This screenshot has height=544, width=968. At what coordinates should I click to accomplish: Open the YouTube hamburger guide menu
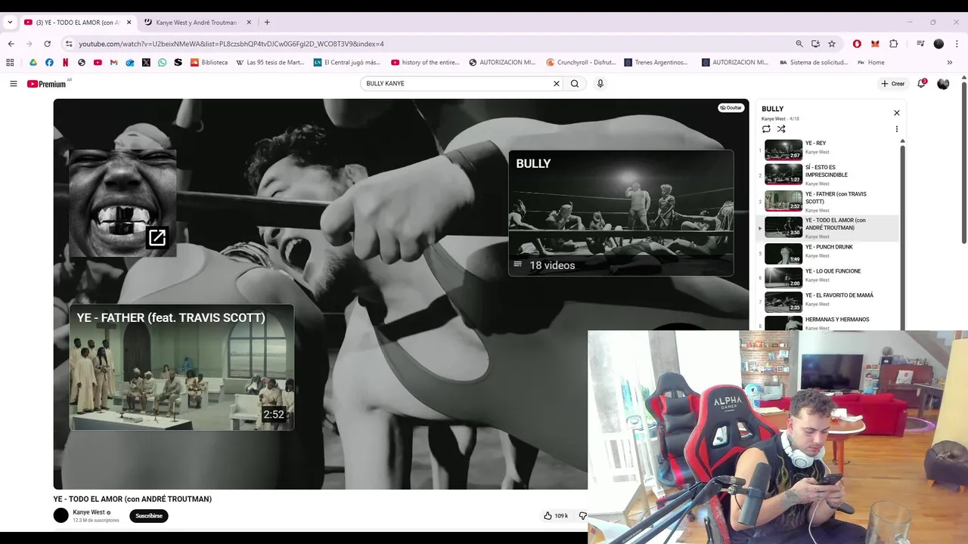[13, 84]
